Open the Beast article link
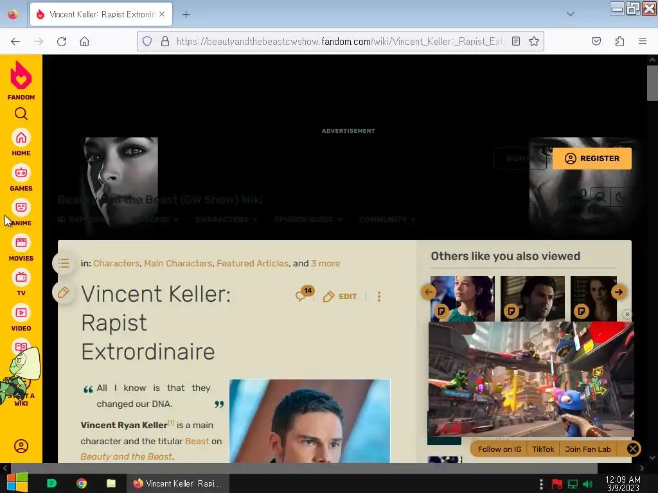Viewport: 658px width, 493px height. click(197, 441)
